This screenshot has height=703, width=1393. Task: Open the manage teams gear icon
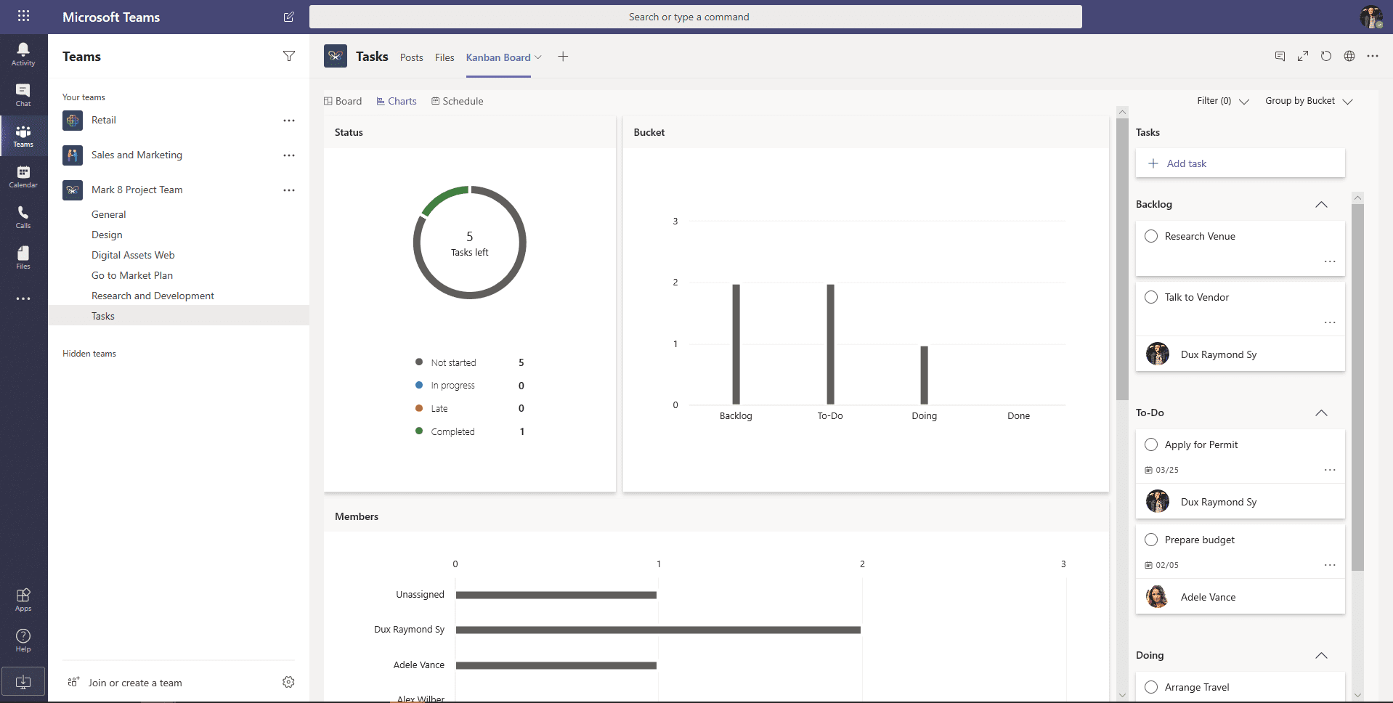pos(288,682)
